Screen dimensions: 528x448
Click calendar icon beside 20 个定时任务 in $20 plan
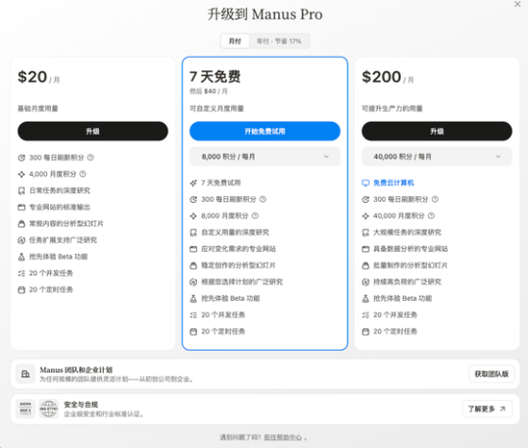22,290
